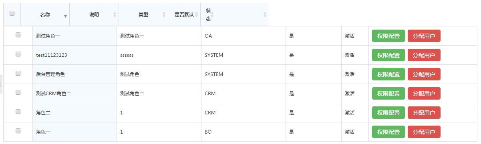Check the box for 角色一 row
Screen dimensions: 481x144
click(x=18, y=131)
